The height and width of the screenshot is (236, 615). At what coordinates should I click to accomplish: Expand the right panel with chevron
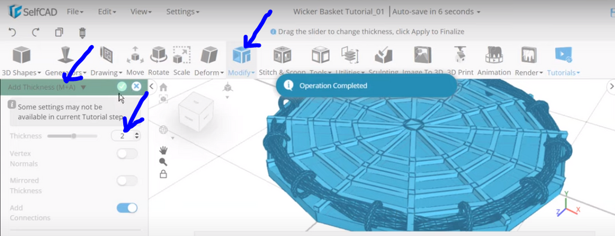tap(611, 86)
